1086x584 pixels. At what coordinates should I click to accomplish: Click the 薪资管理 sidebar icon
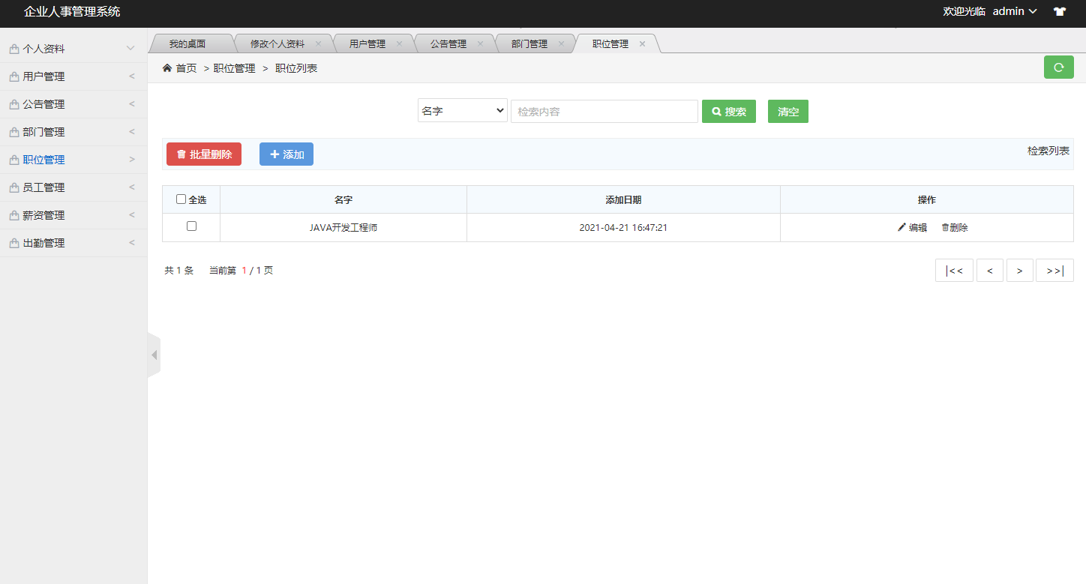click(x=13, y=214)
